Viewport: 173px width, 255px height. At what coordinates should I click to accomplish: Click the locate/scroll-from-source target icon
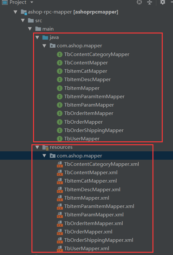[139, 2]
